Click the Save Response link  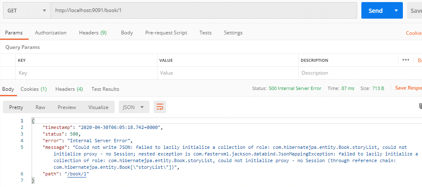pyautogui.click(x=408, y=88)
